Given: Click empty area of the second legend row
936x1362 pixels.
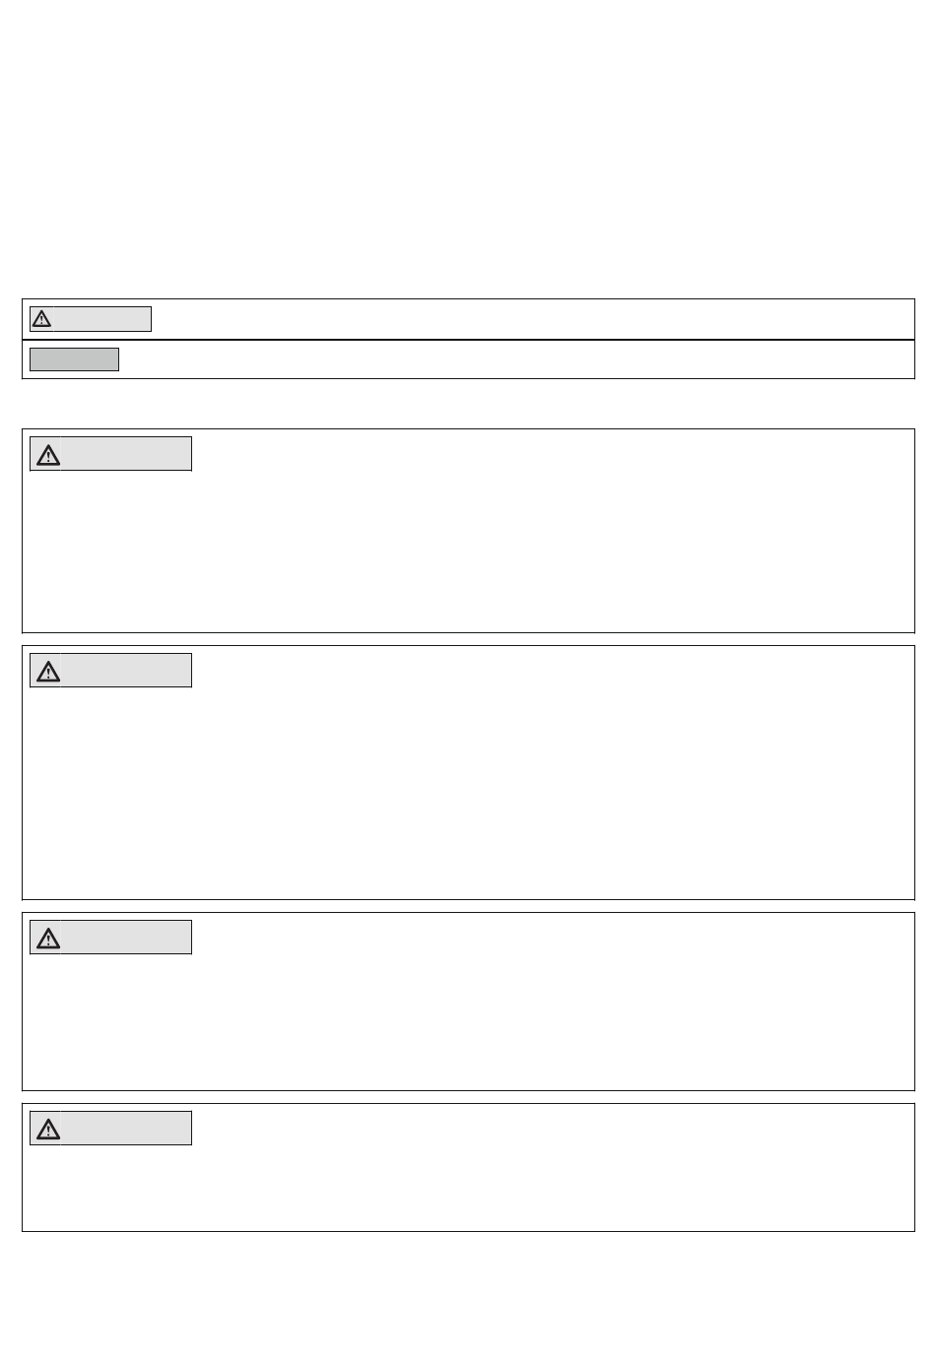Looking at the screenshot, I should (x=517, y=359).
